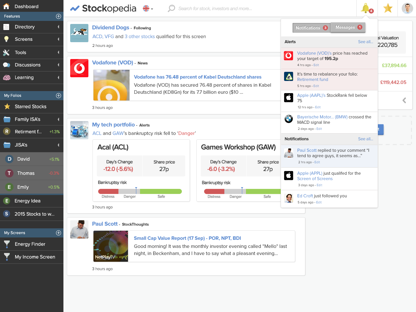Click the Screens lightbulb icon

coord(6,39)
